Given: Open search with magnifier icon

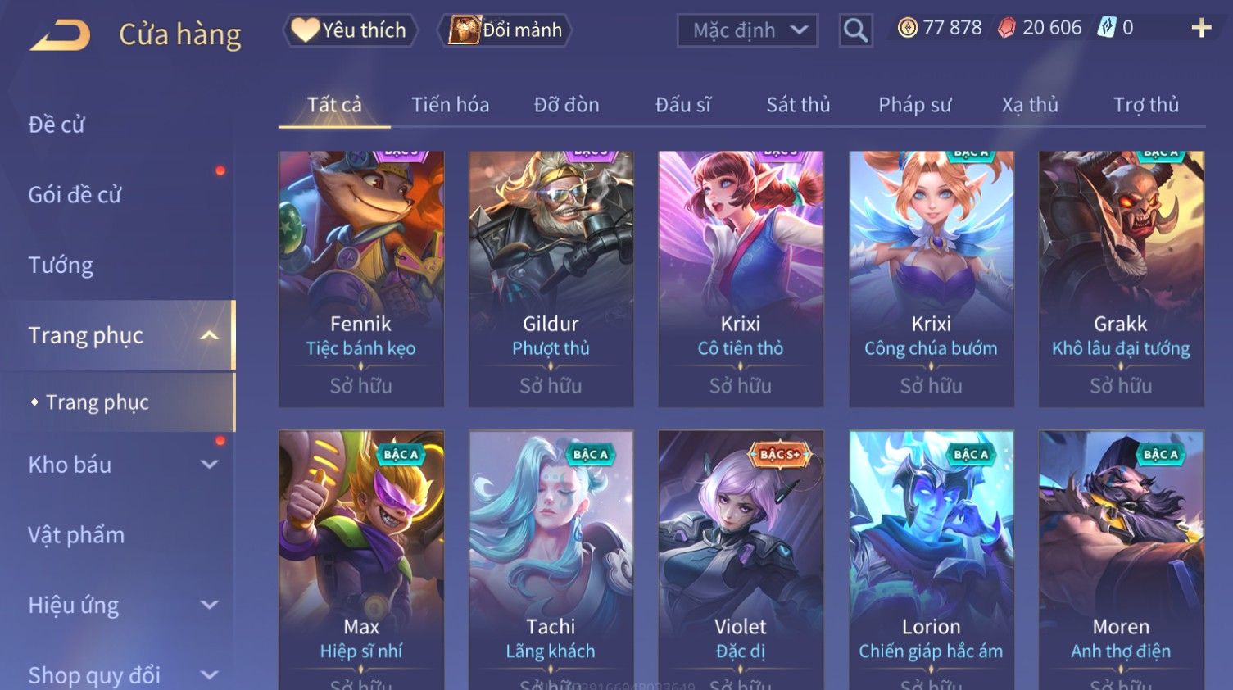Looking at the screenshot, I should click(x=855, y=30).
